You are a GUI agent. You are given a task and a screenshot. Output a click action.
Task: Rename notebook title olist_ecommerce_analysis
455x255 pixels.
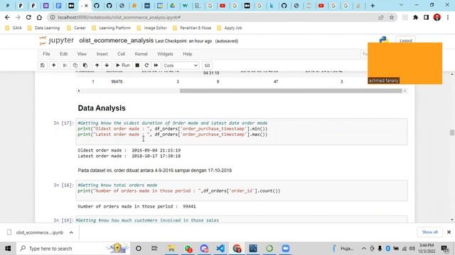[x=116, y=40]
